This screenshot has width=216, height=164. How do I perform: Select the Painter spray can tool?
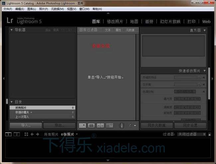[x=122, y=125]
